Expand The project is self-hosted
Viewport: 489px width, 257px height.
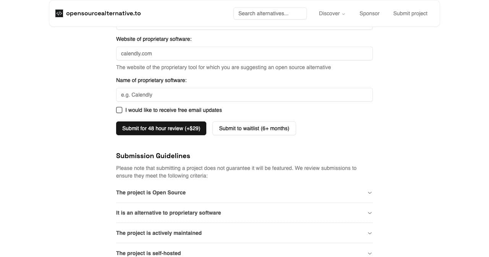pyautogui.click(x=244, y=253)
